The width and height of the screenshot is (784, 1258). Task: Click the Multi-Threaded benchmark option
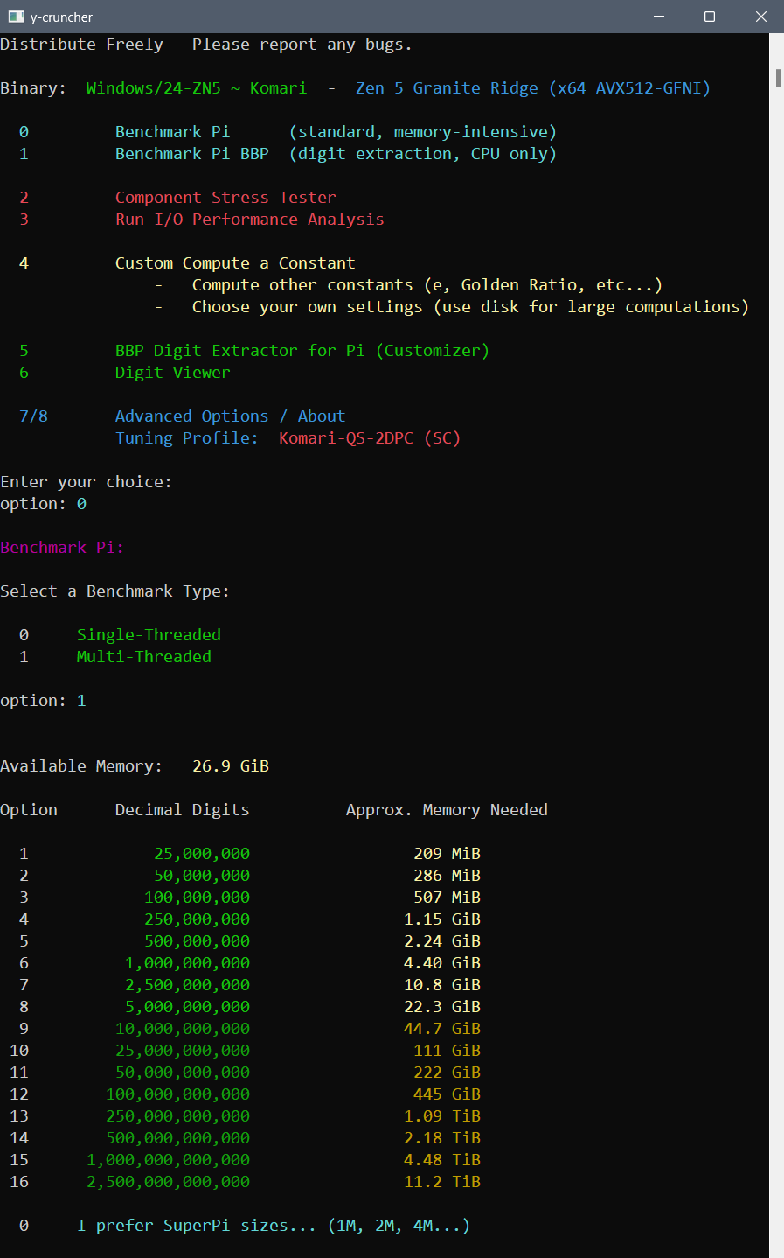(144, 657)
